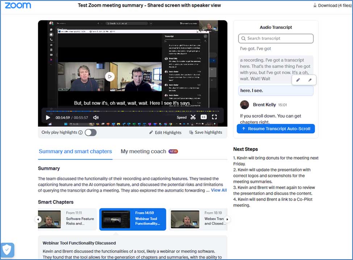The image size is (353, 260).
Task: Switch to the My meeting coach tab
Action: 143,151
